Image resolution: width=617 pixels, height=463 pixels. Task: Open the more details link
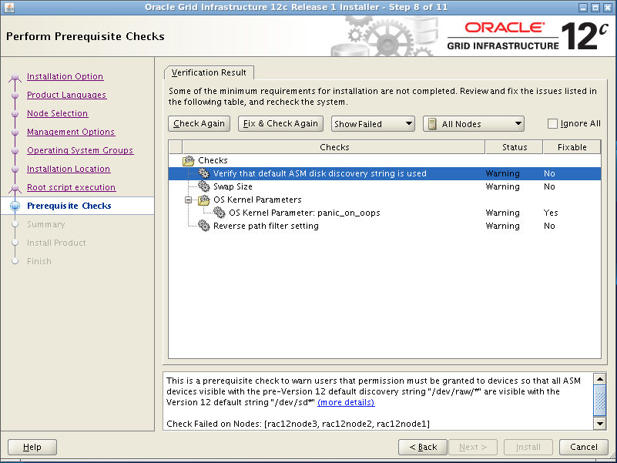(346, 402)
